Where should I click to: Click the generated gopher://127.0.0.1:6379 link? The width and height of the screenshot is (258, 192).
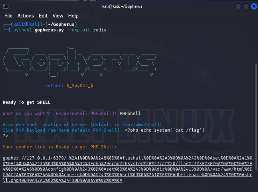tap(127, 169)
